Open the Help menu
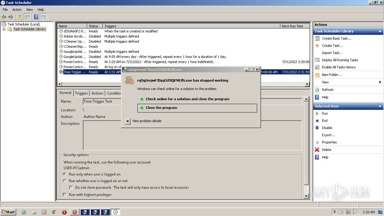 coord(40,10)
